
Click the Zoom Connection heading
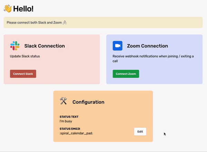[147, 46]
